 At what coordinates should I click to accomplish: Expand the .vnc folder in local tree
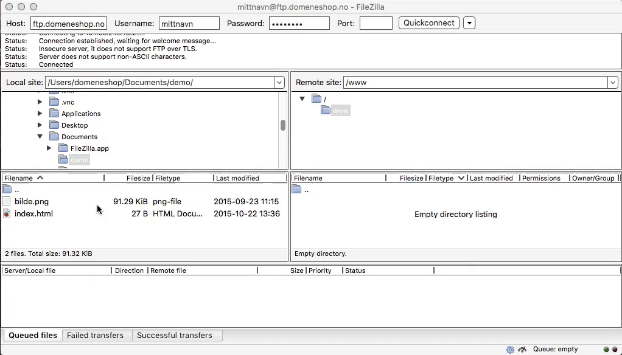[x=40, y=102]
